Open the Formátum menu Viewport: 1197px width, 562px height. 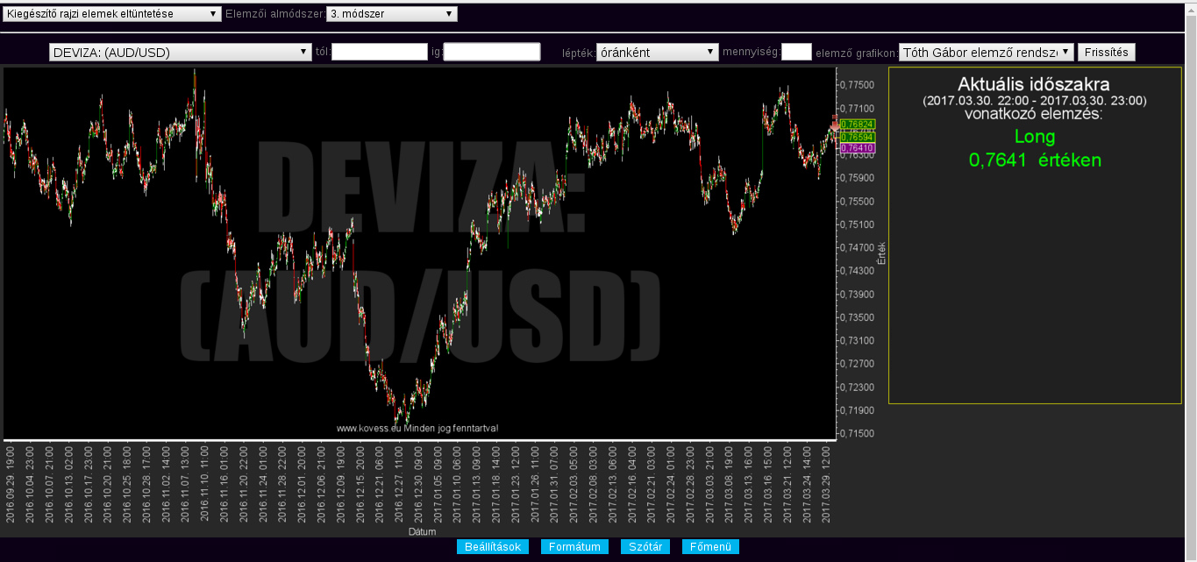(574, 547)
